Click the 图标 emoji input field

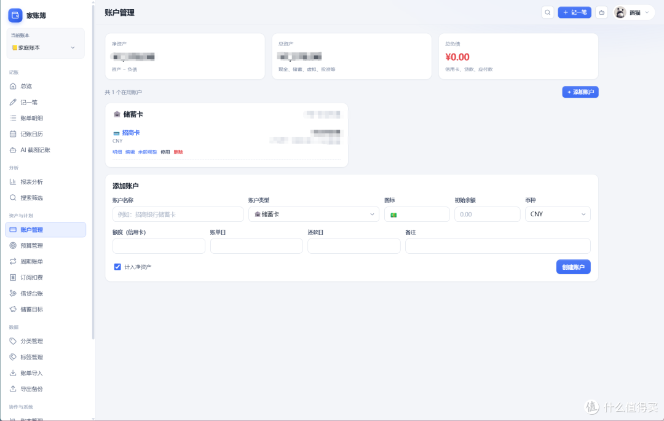pos(417,214)
